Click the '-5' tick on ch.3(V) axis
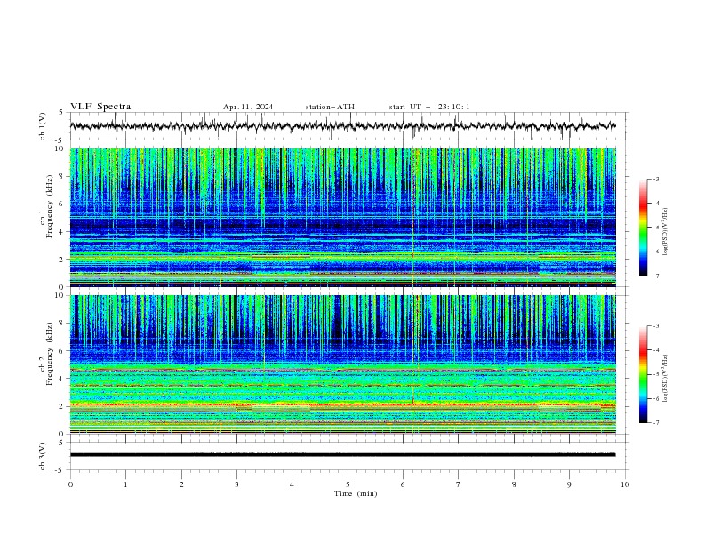The height and width of the screenshot is (544, 704). 60,470
